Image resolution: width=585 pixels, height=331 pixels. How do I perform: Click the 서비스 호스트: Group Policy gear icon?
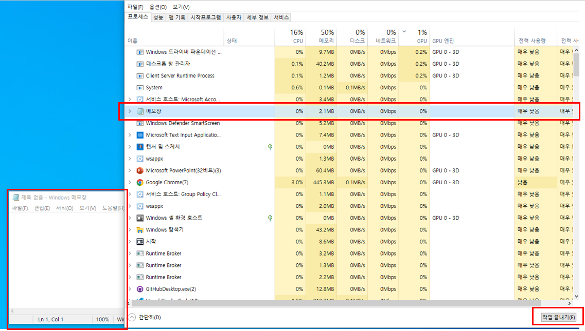(x=140, y=194)
